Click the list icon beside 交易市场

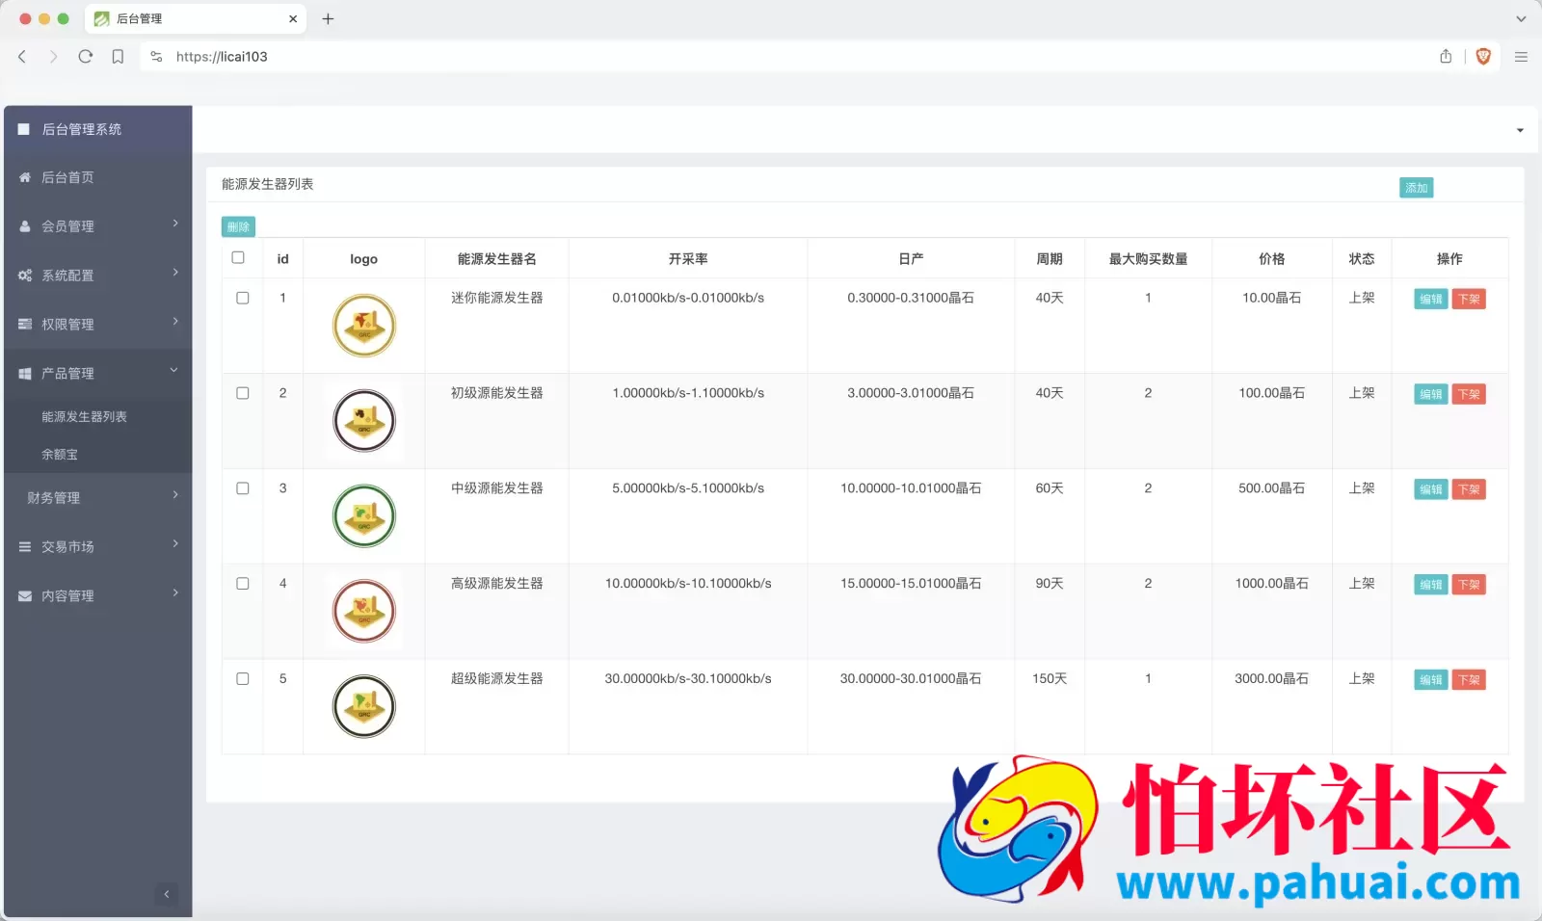(x=25, y=547)
